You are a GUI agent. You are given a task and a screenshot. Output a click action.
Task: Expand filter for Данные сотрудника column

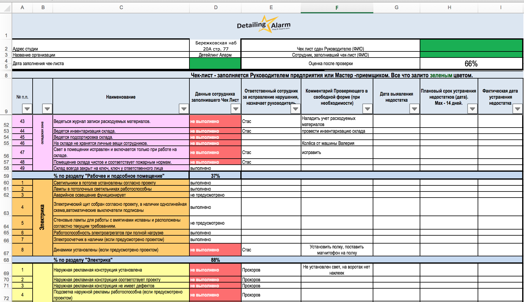tap(235, 109)
